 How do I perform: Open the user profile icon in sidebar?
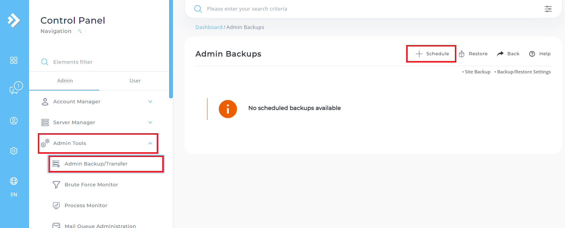(14, 121)
